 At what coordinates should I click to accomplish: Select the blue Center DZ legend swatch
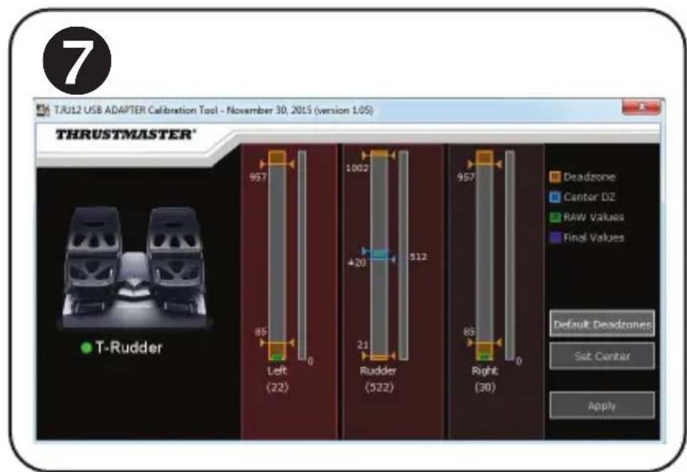point(555,197)
